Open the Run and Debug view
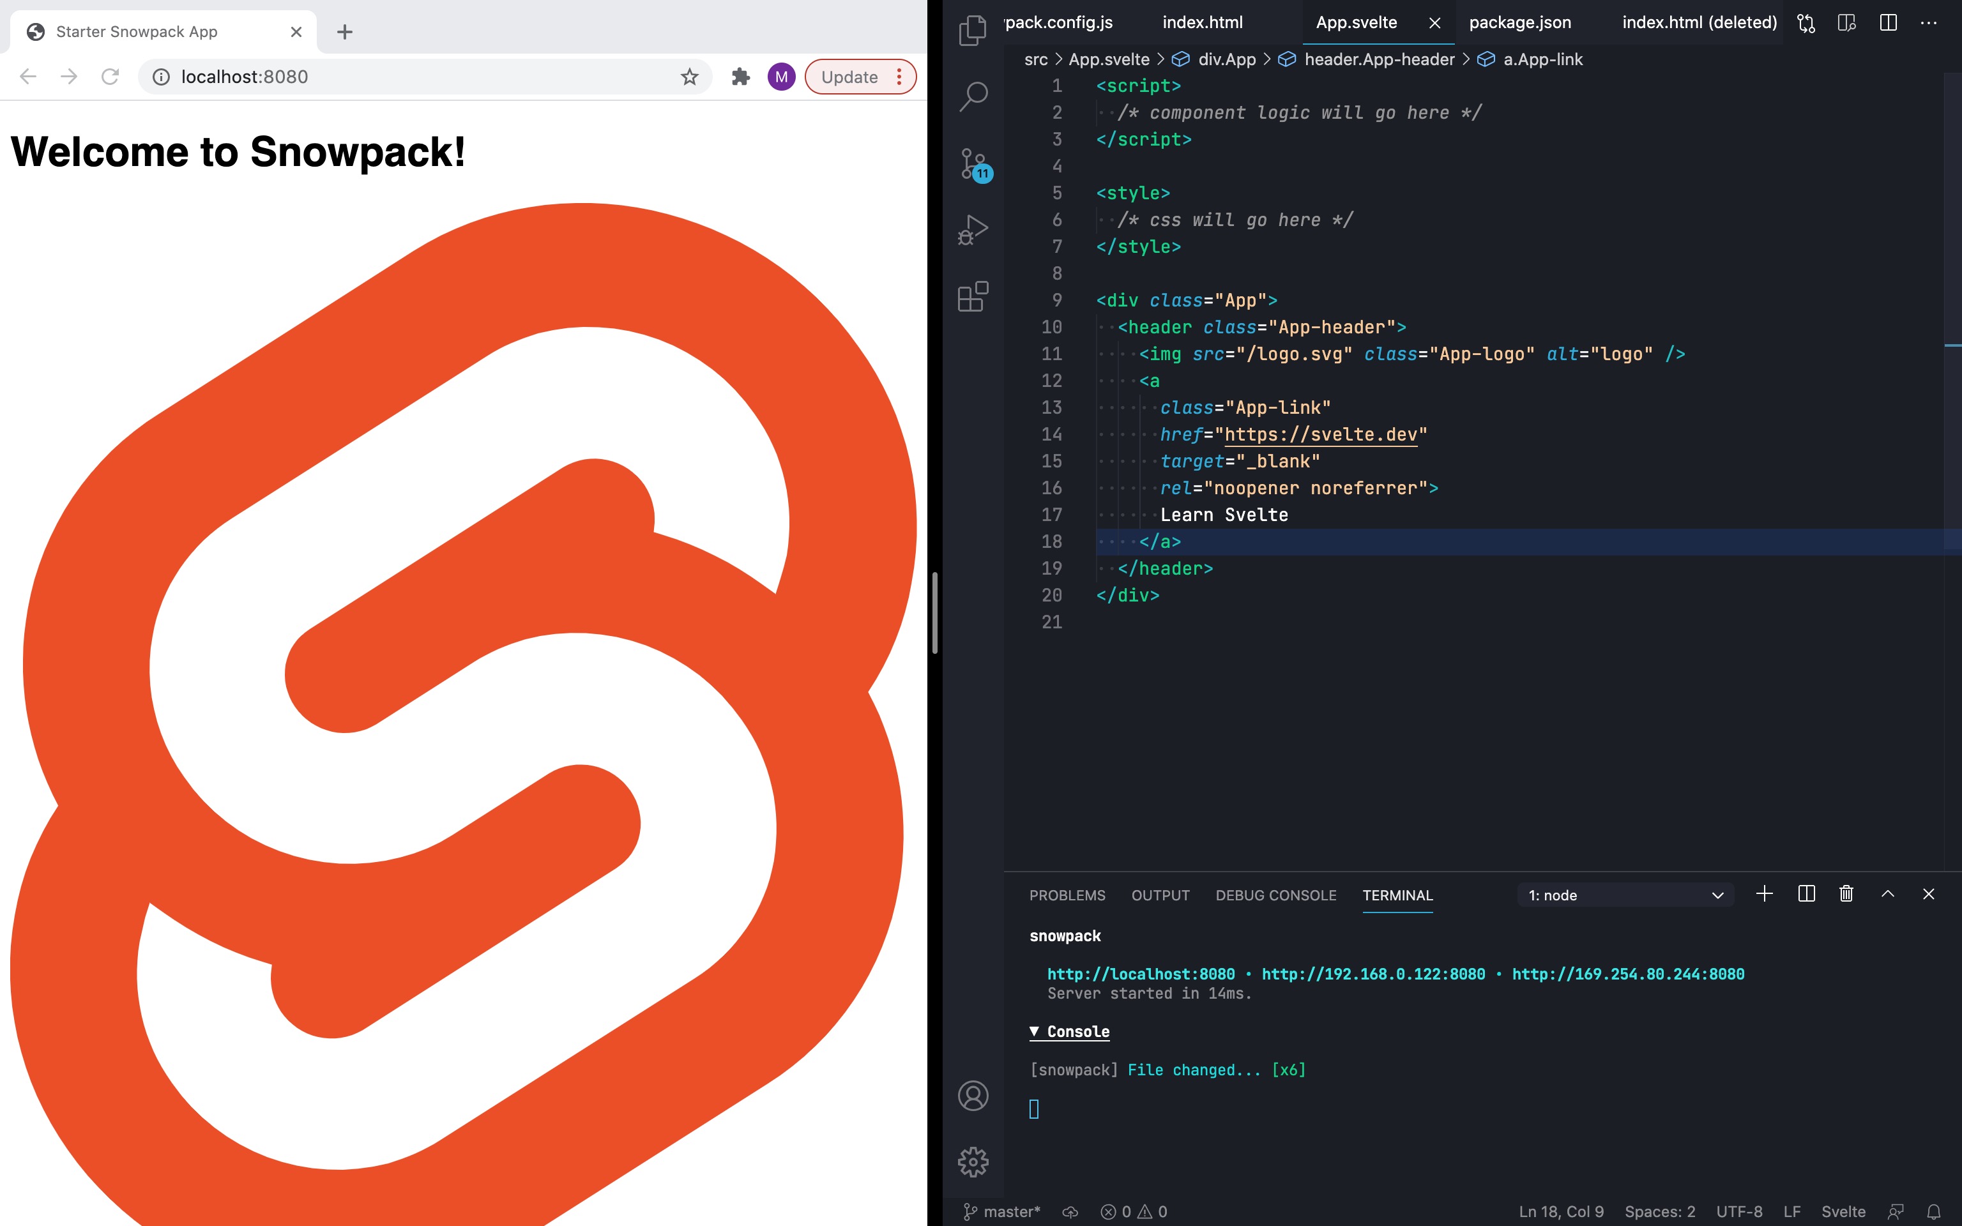Image resolution: width=1962 pixels, height=1226 pixels. point(973,229)
